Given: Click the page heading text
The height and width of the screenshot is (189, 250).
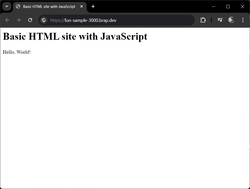Looking at the screenshot, I should coord(75,36).
